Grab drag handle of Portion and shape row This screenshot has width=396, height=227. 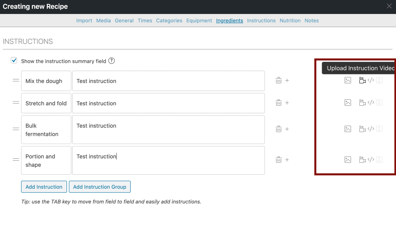click(16, 160)
